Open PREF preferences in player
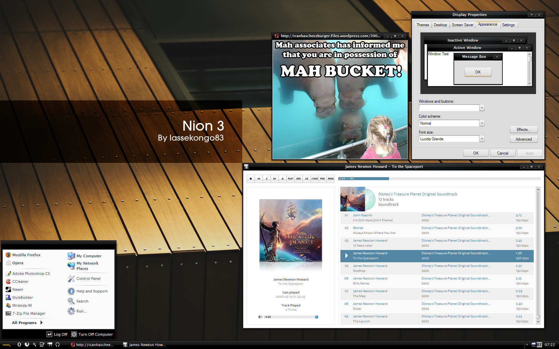This screenshot has width=559, height=349. (x=322, y=178)
